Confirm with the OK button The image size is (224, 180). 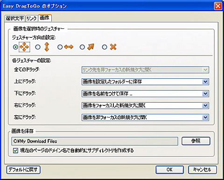pyautogui.click(x=169, y=170)
